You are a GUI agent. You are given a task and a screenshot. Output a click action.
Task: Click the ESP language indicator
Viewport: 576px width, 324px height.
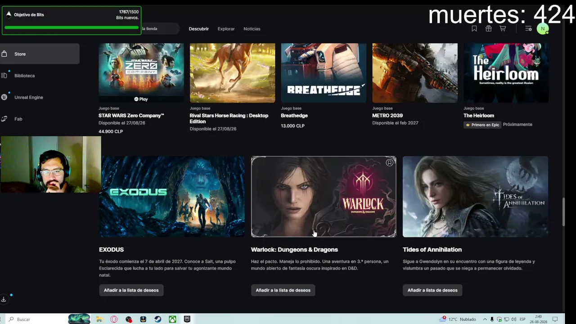[522, 319]
